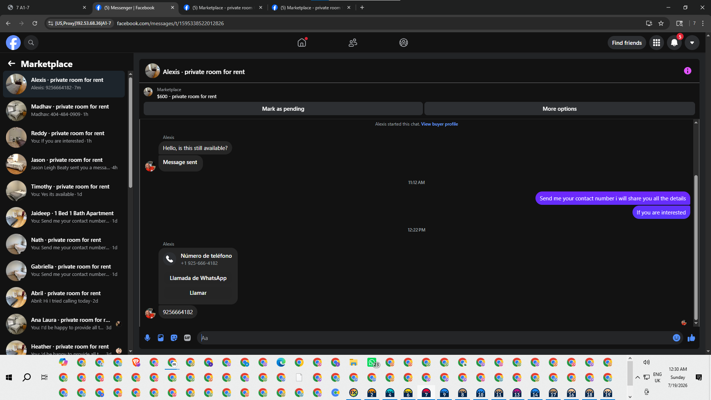The height and width of the screenshot is (400, 711).
Task: Go back using the Marketplace back arrow
Action: tap(11, 64)
